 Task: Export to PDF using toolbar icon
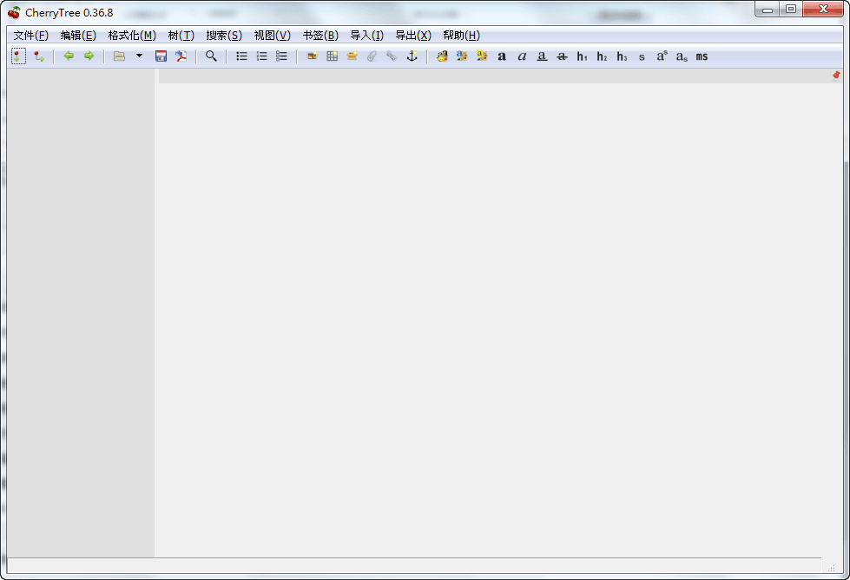[181, 56]
